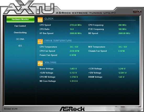Screen dimensions: 144x112
Task: Click the CPU Frequency value 200 MHz
Action: (122, 25)
